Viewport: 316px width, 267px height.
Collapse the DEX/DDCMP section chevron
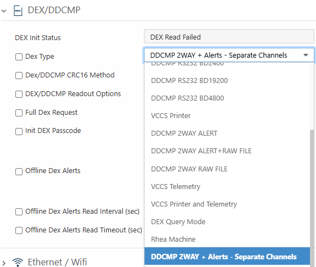point(4,10)
